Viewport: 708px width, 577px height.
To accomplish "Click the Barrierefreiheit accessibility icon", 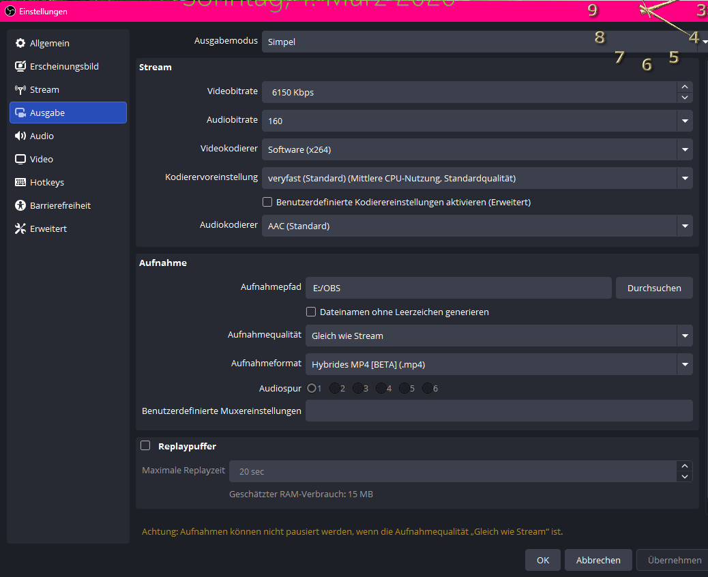I will click(x=20, y=205).
